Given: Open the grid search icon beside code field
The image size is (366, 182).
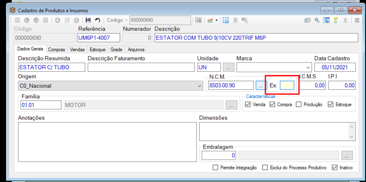Looking at the screenshot, I should coord(199,20).
